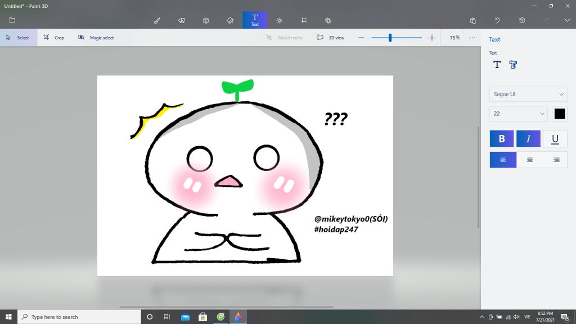Open Cortana from the taskbar
The height and width of the screenshot is (324, 576).
(x=150, y=317)
